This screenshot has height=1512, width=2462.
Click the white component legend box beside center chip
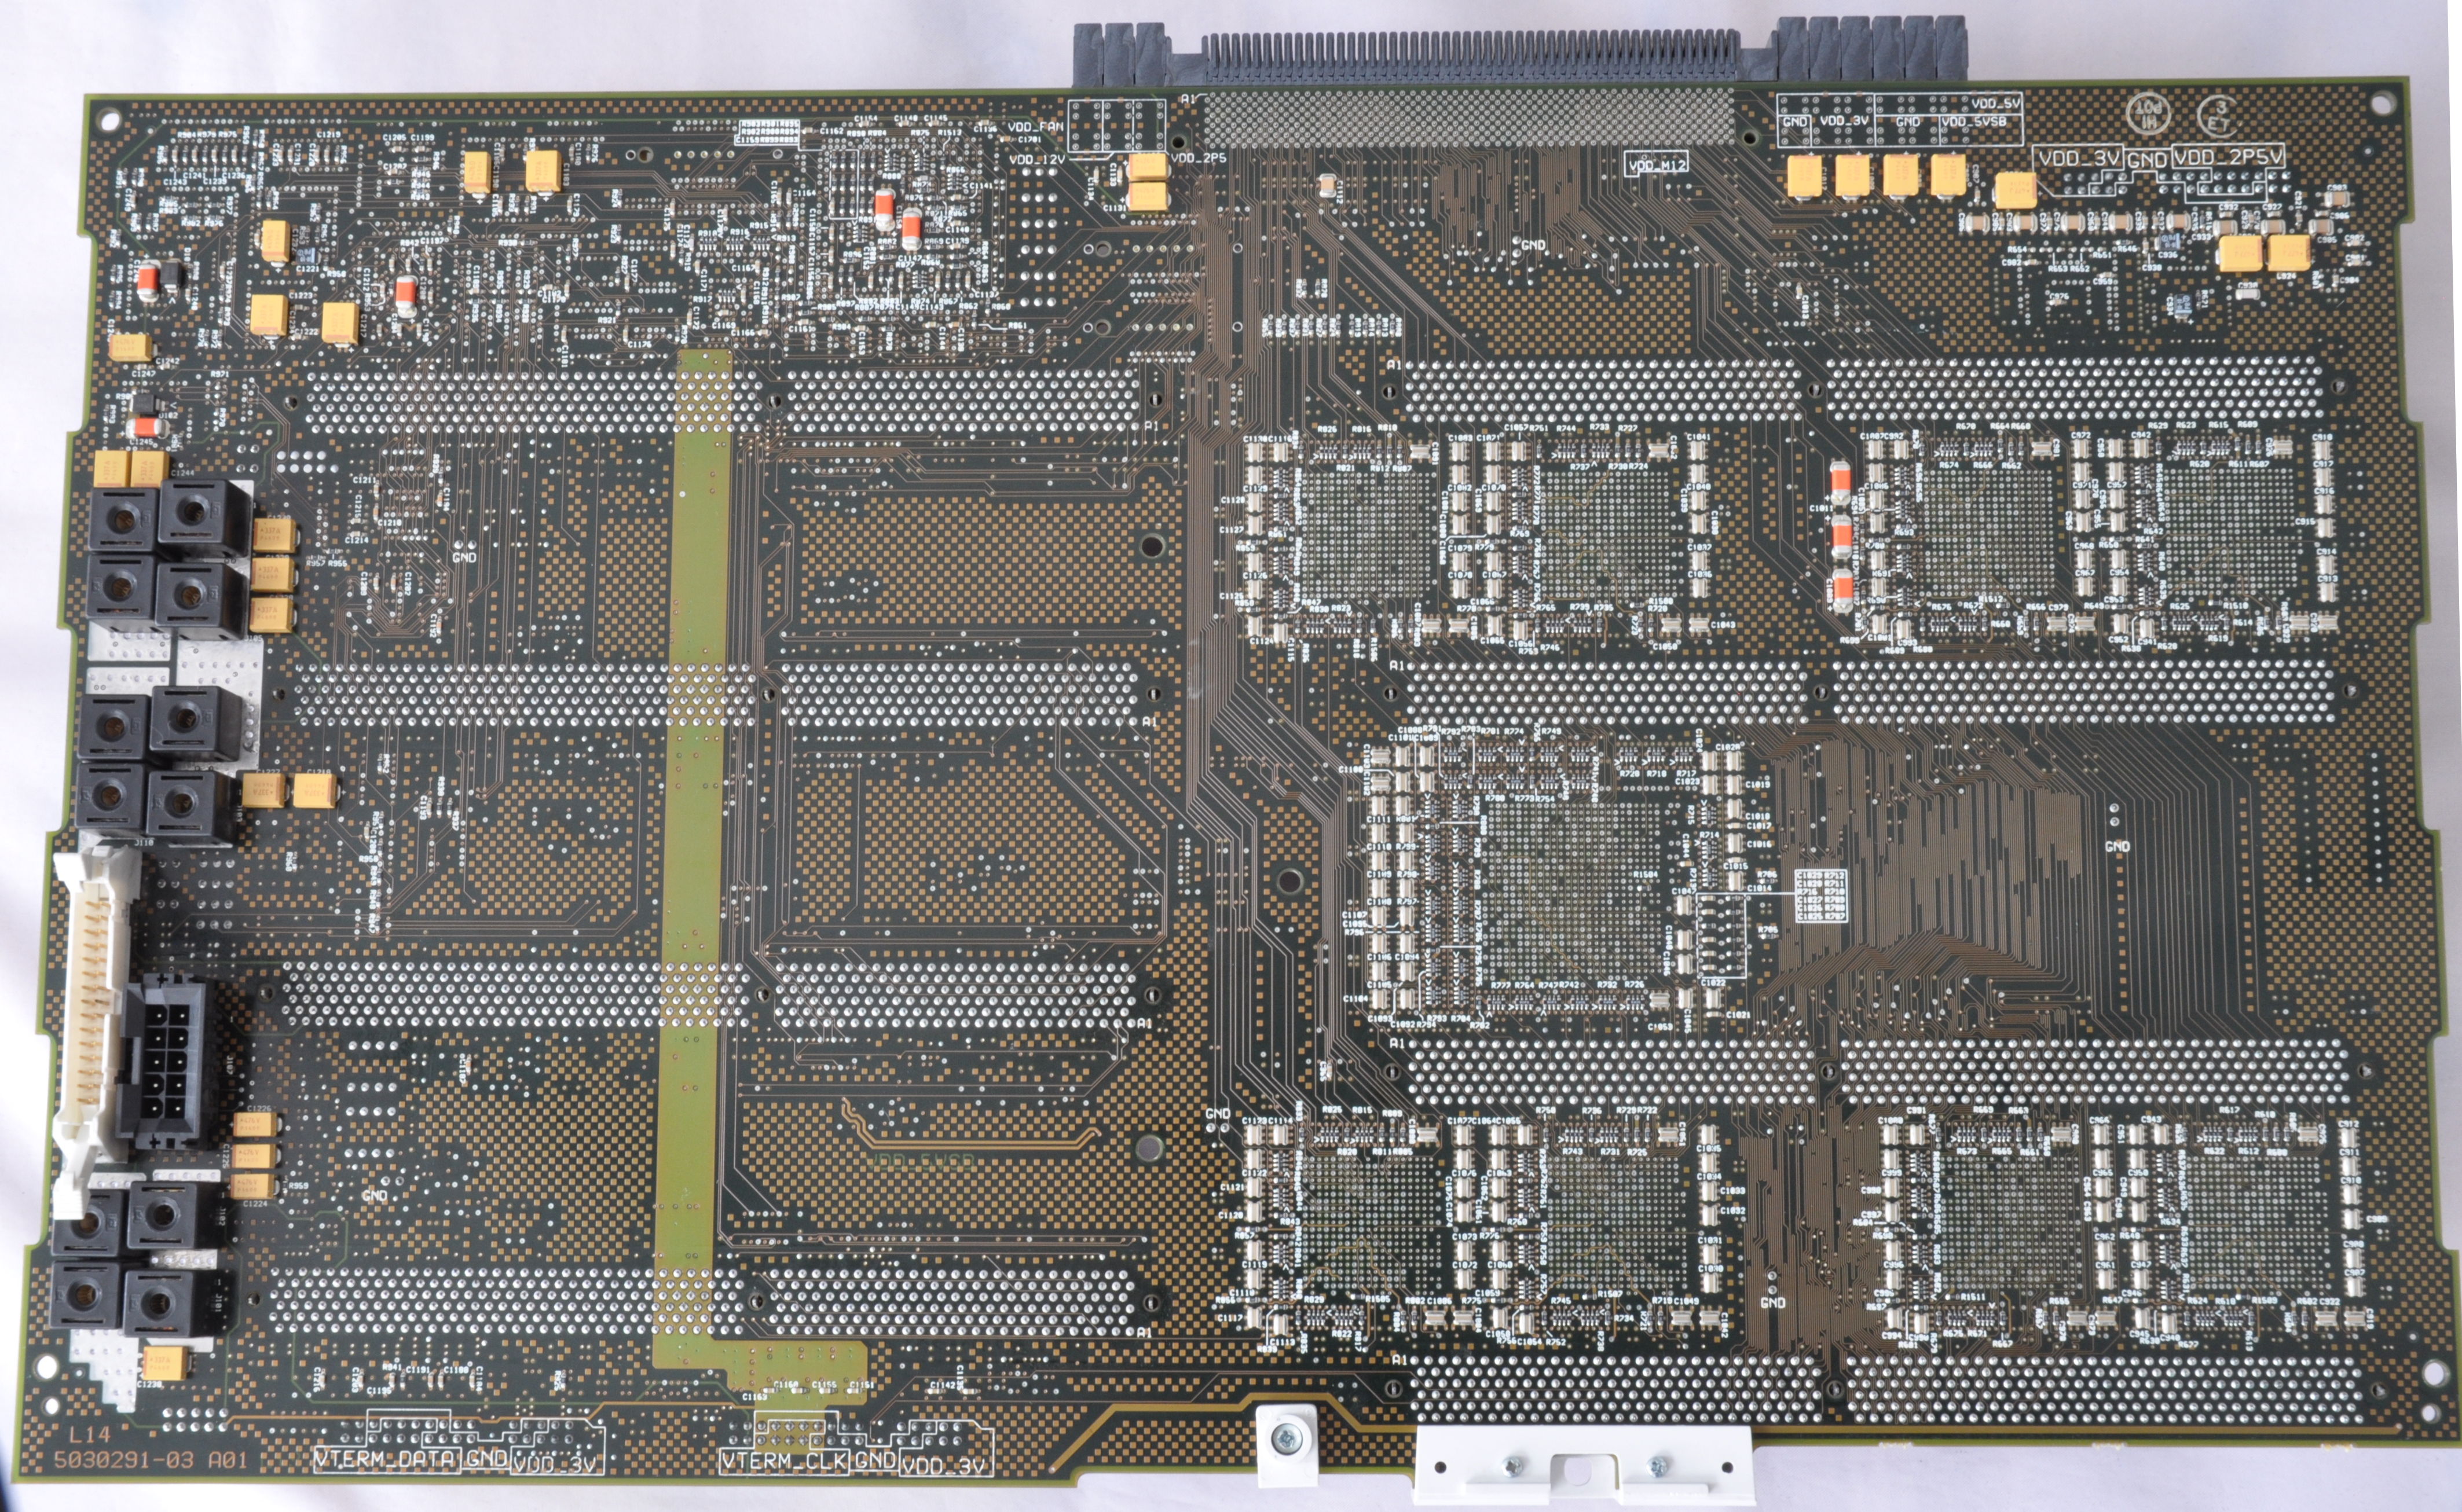click(x=1821, y=896)
